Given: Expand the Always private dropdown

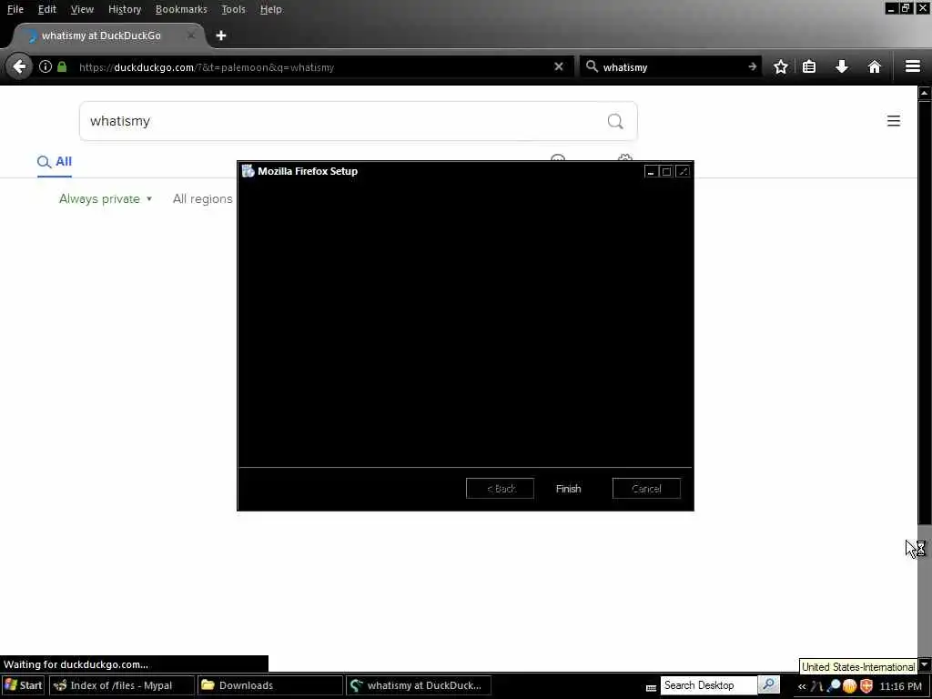Looking at the screenshot, I should (106, 199).
